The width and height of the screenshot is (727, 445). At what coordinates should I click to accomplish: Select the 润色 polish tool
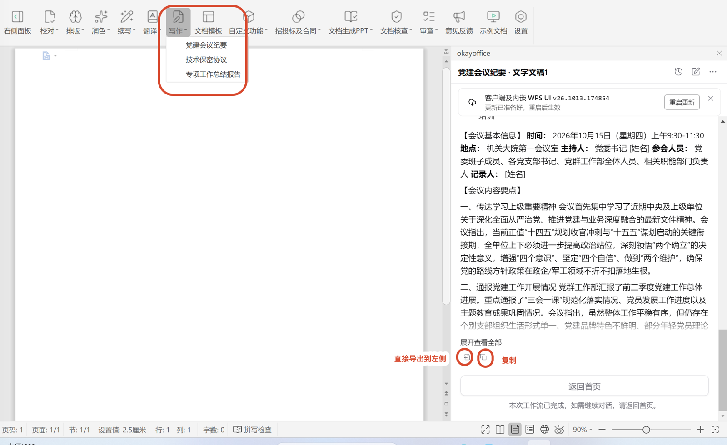[101, 22]
